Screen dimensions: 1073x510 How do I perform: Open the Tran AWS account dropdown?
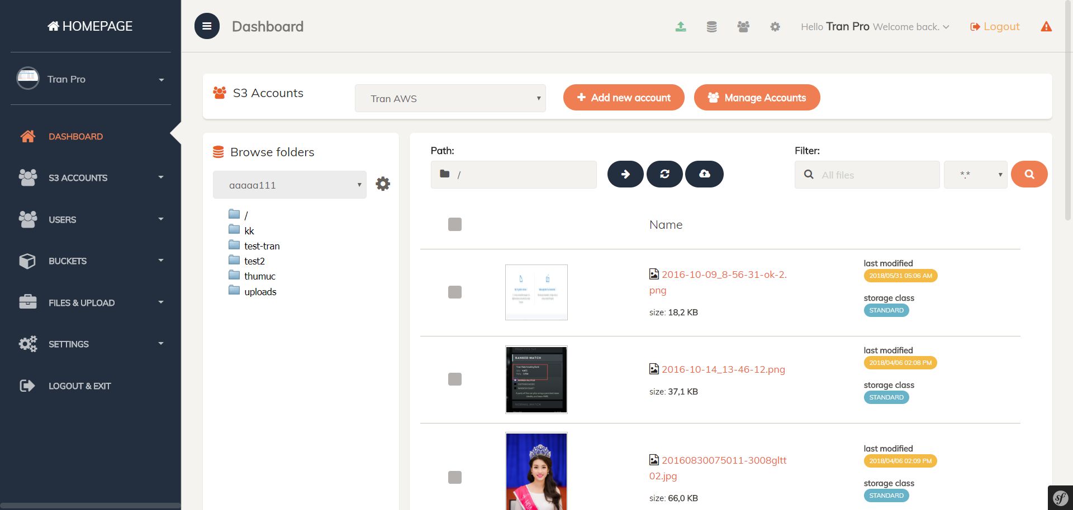(x=450, y=98)
